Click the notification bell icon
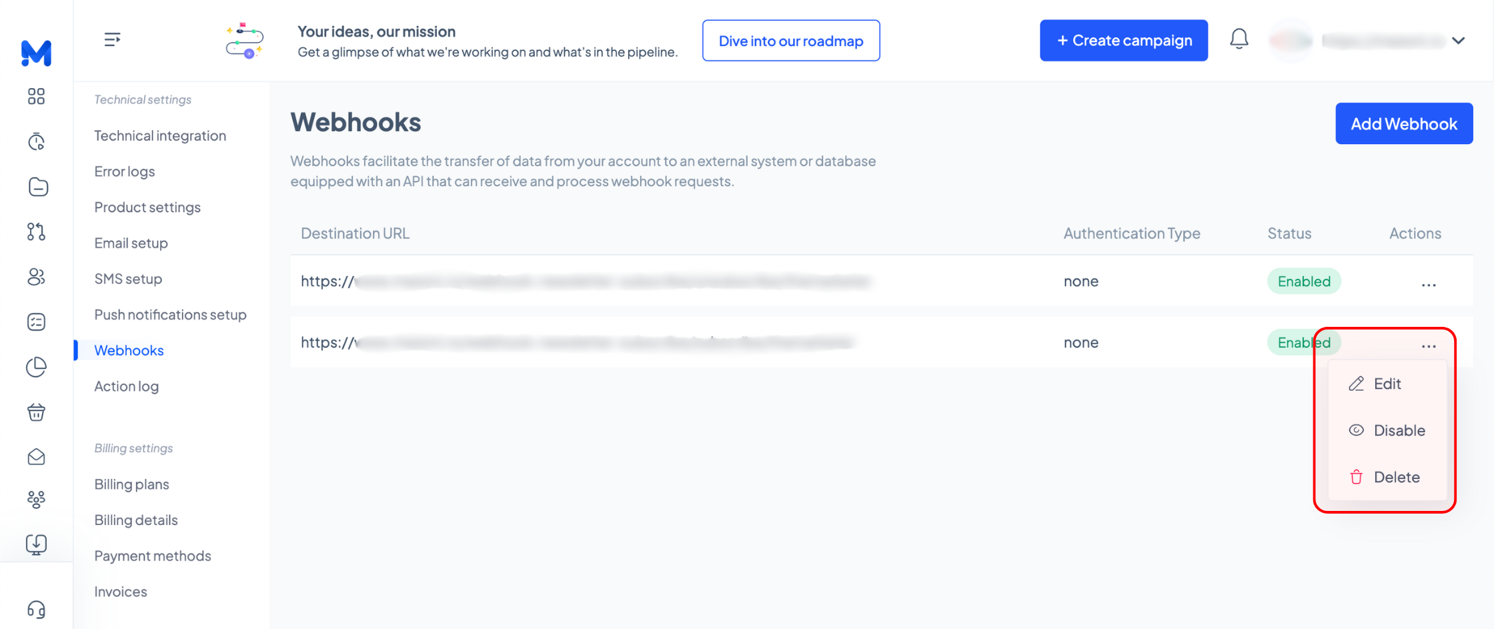Screen dimensions: 1494x629 pyautogui.click(x=1239, y=39)
